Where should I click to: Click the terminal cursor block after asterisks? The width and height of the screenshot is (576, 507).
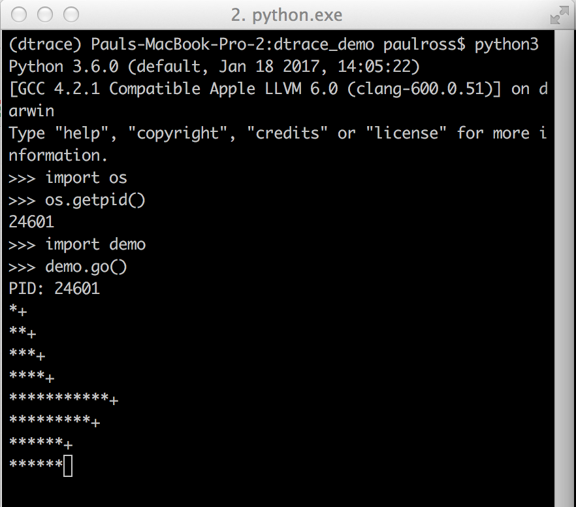[68, 466]
